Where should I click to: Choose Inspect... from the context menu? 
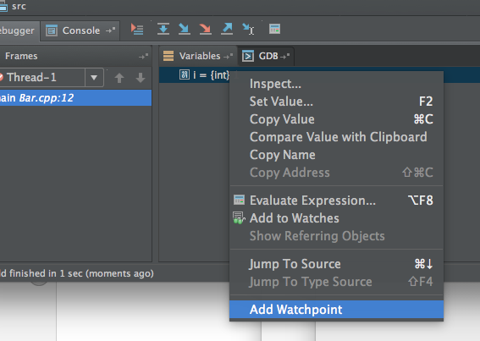336,84
